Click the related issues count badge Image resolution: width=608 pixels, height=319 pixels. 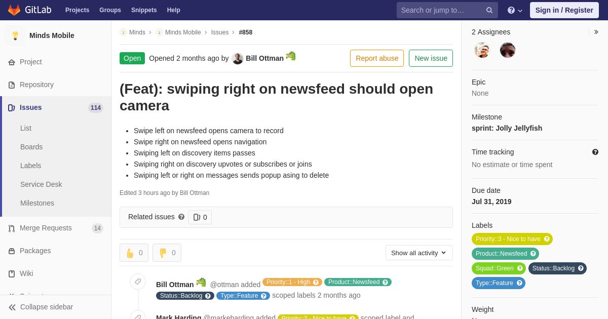click(x=200, y=217)
